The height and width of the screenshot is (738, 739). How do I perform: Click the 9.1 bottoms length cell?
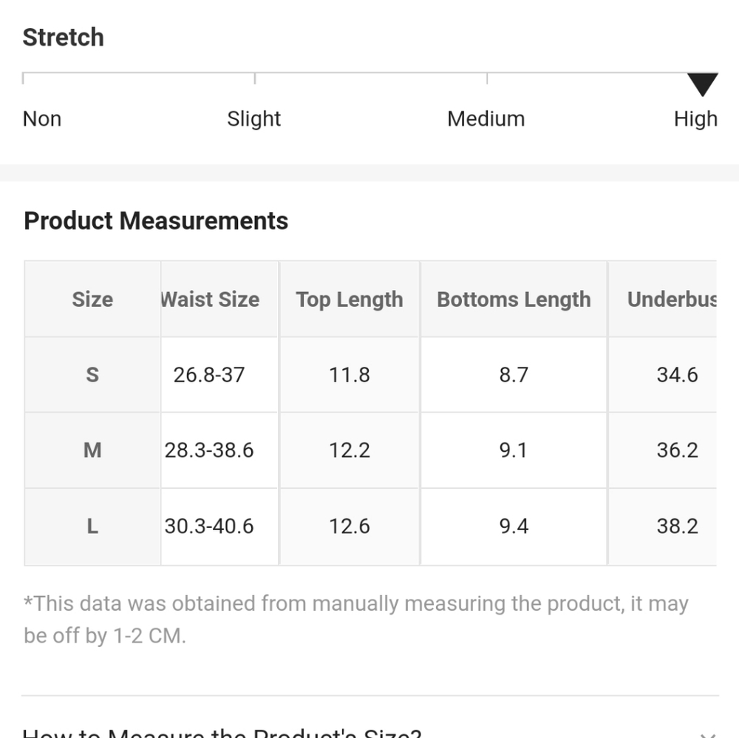pyautogui.click(x=514, y=450)
